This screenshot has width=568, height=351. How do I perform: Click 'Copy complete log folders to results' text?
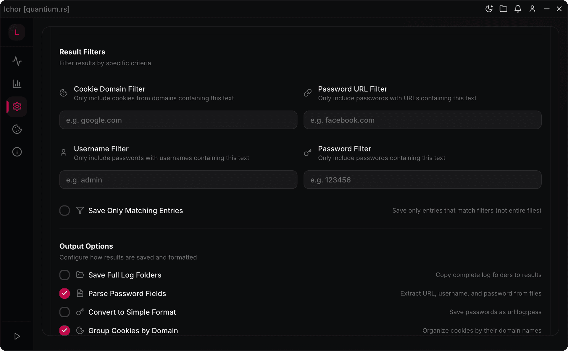(488, 275)
